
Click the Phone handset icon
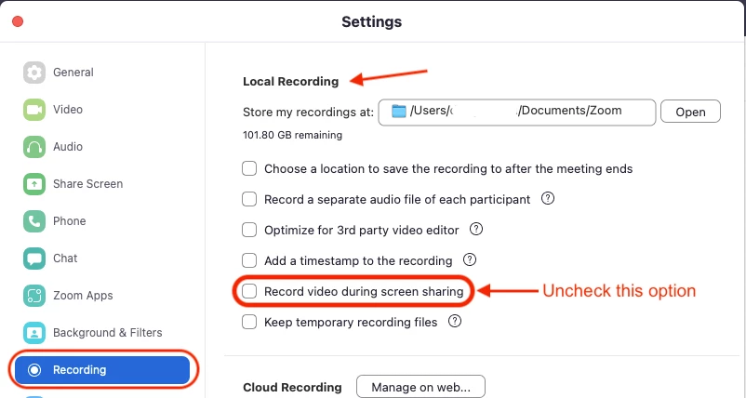coord(34,221)
